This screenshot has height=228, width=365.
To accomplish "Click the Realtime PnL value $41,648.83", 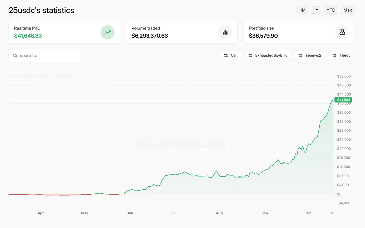I will coord(28,36).
